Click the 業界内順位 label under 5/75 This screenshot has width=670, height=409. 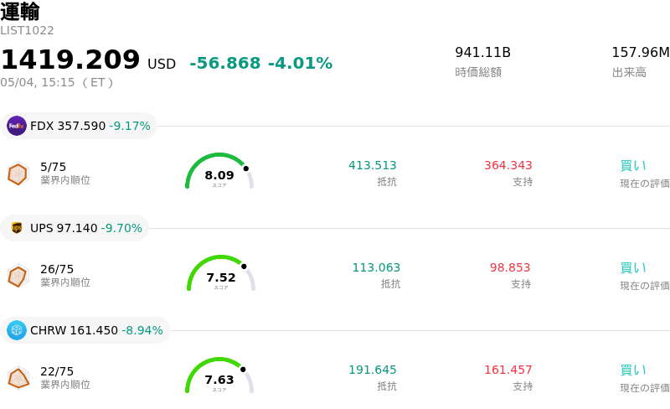click(65, 180)
